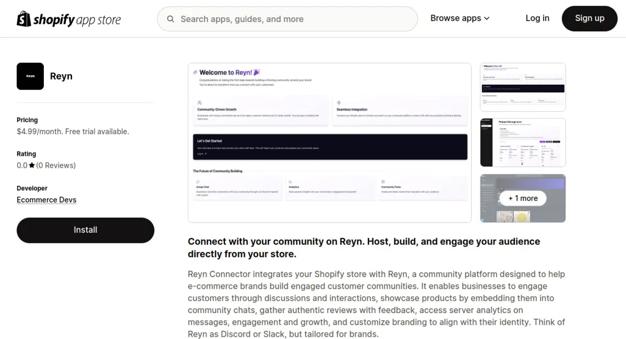Click the Reyn app title heading
This screenshot has width=626, height=339.
point(61,76)
